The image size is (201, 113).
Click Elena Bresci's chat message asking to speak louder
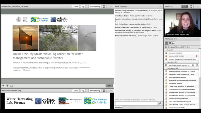coord(136,36)
